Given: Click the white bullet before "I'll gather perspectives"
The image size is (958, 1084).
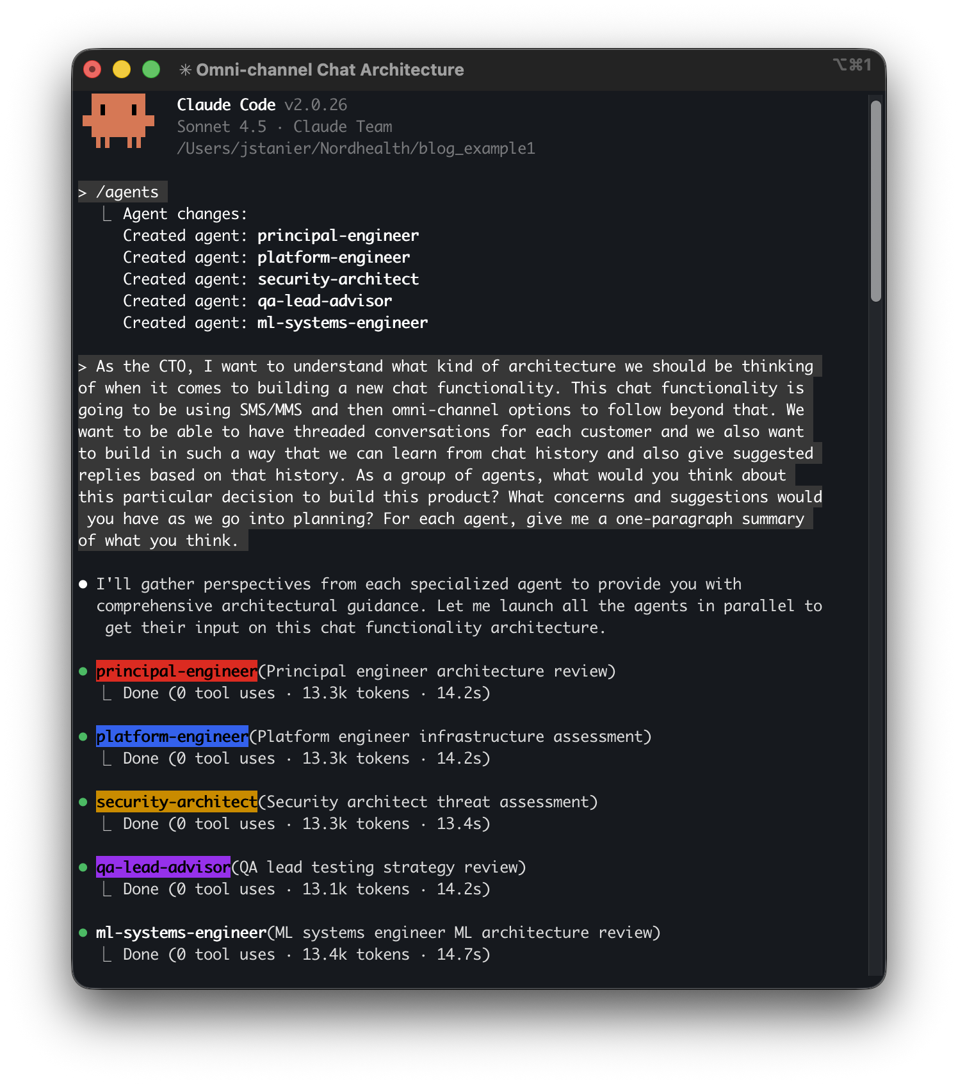Looking at the screenshot, I should tap(83, 584).
